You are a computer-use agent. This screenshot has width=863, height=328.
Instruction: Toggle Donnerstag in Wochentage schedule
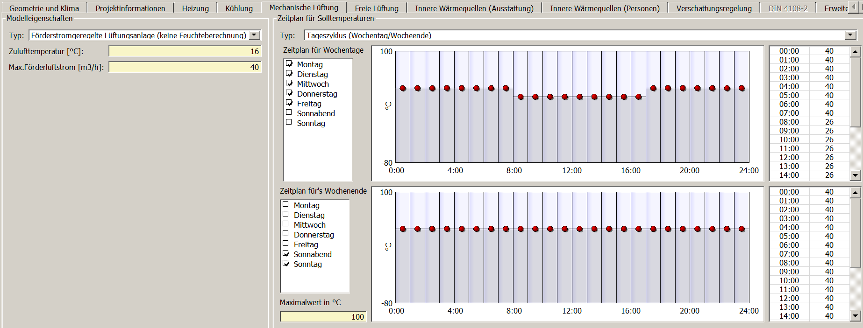pos(289,93)
